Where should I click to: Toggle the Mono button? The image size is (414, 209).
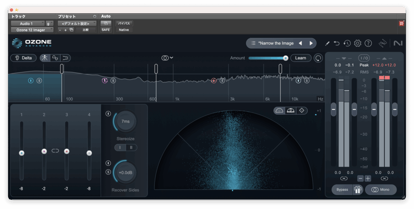click(380, 190)
